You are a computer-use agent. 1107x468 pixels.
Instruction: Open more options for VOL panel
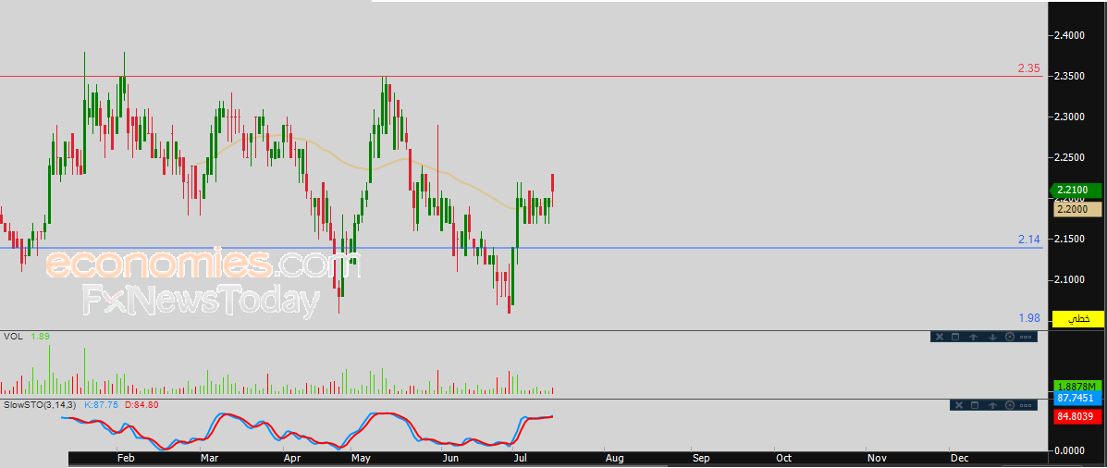point(1026,338)
